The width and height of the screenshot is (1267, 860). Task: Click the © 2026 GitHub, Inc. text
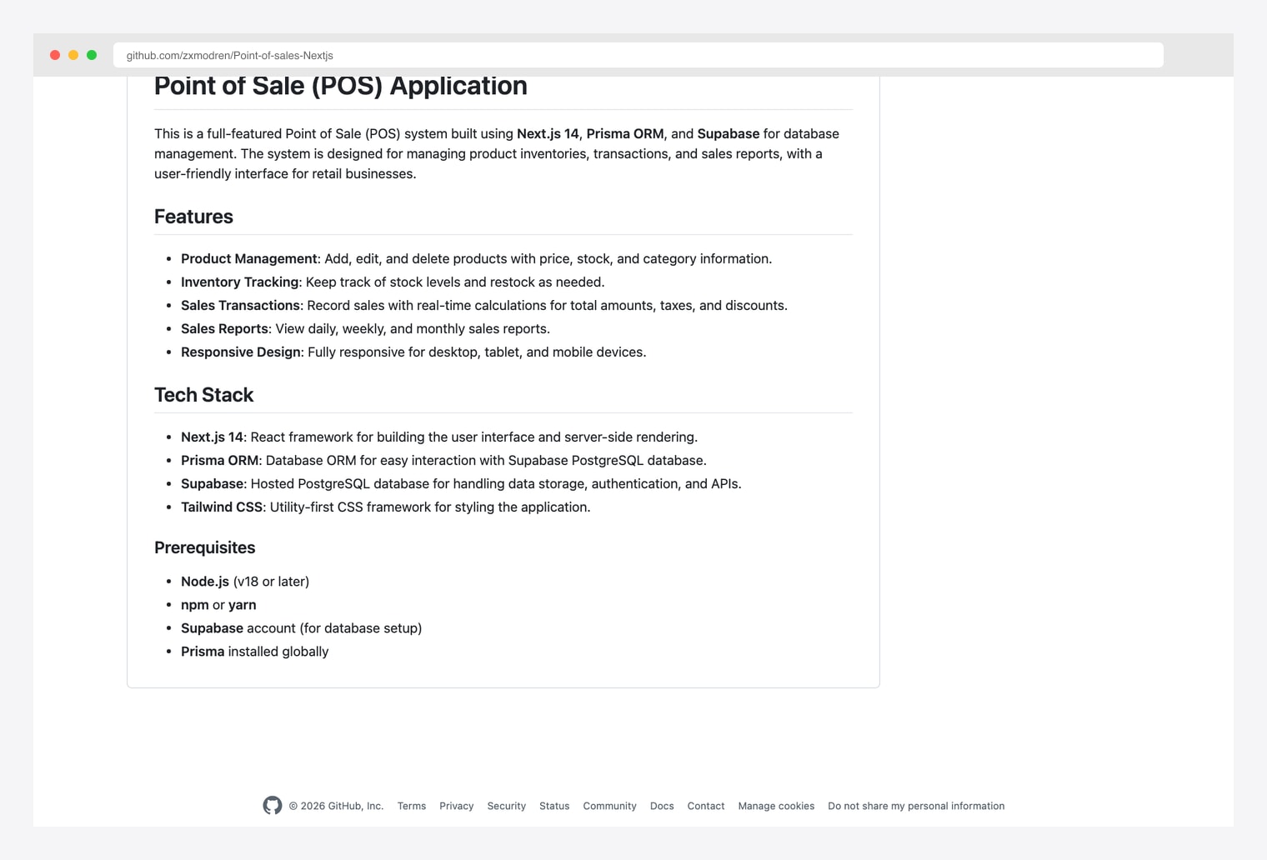(x=336, y=806)
